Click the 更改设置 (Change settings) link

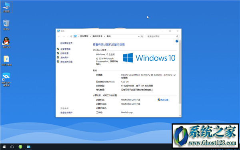click(x=164, y=100)
